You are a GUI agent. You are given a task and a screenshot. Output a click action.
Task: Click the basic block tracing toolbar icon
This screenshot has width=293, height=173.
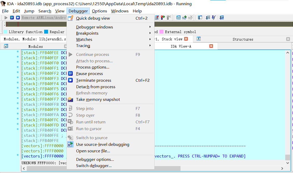coord(222,18)
